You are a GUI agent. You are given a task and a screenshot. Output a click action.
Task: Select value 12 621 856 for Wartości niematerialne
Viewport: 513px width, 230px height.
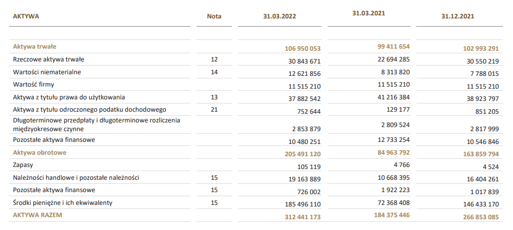[x=304, y=74]
